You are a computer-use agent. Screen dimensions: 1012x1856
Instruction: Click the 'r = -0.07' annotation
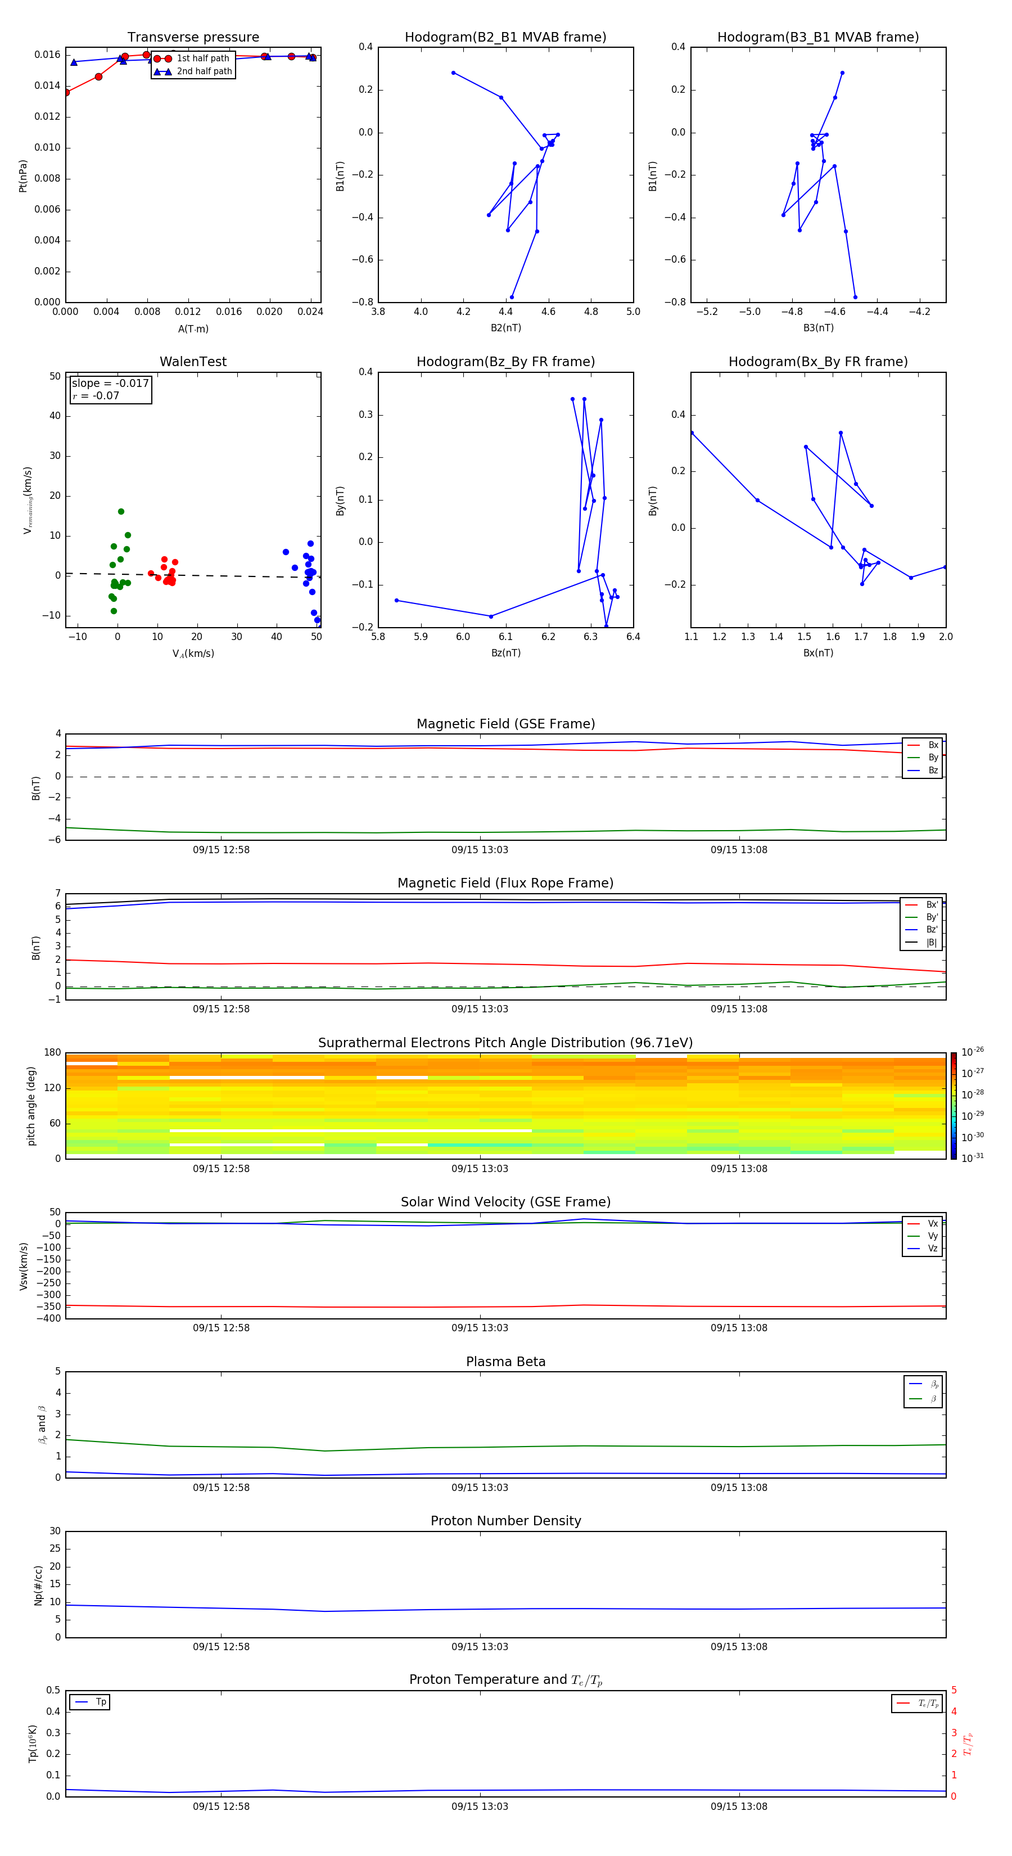click(x=96, y=395)
